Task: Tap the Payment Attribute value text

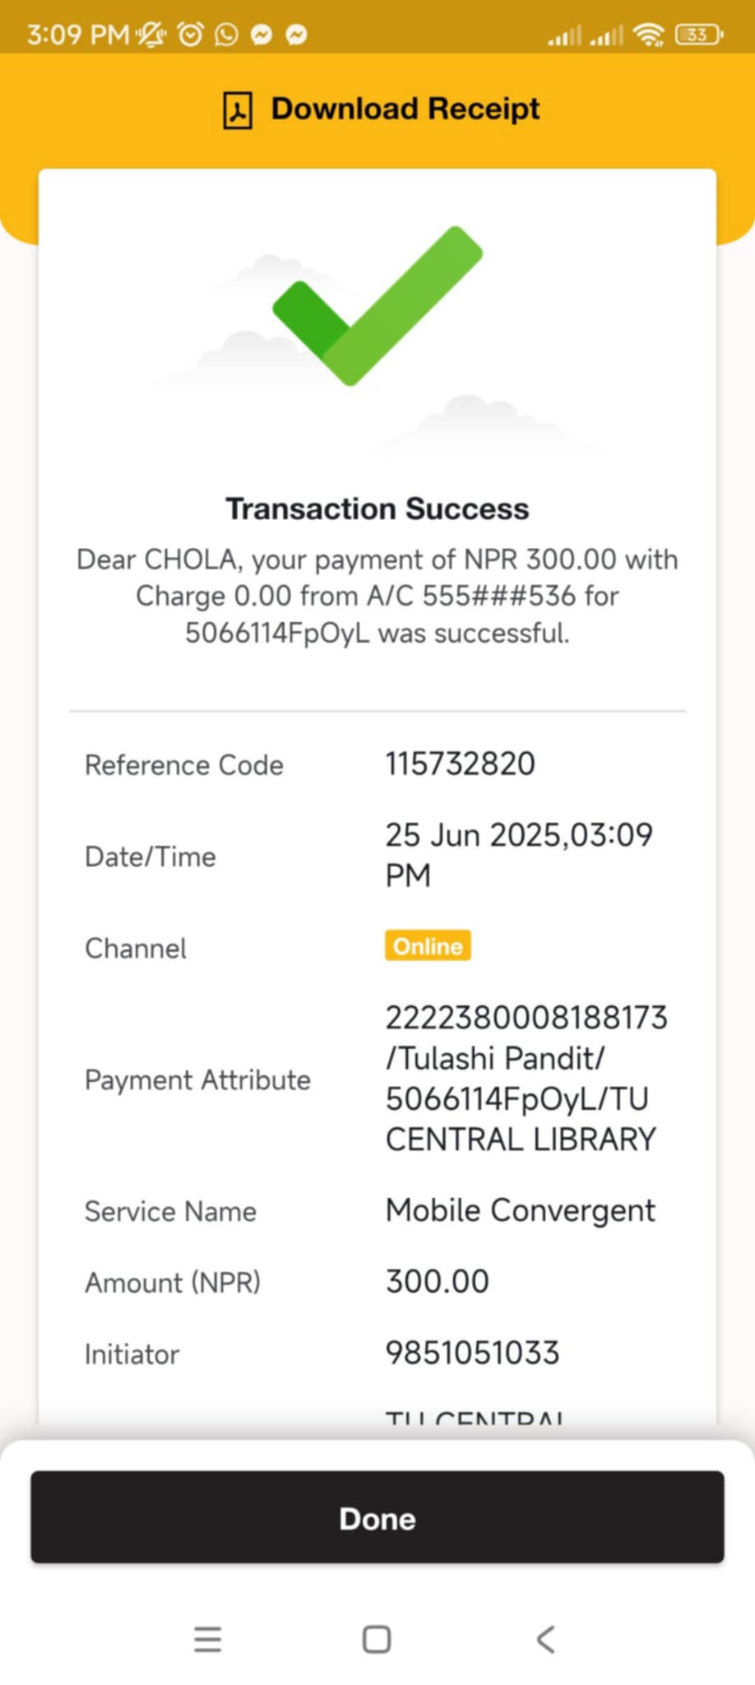Action: tap(525, 1079)
